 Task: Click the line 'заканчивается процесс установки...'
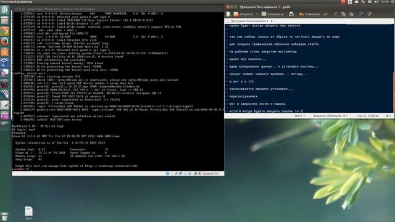[x=261, y=89]
